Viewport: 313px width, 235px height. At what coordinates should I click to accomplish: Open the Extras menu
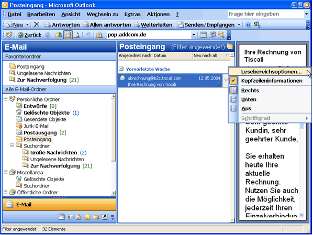(x=132, y=14)
